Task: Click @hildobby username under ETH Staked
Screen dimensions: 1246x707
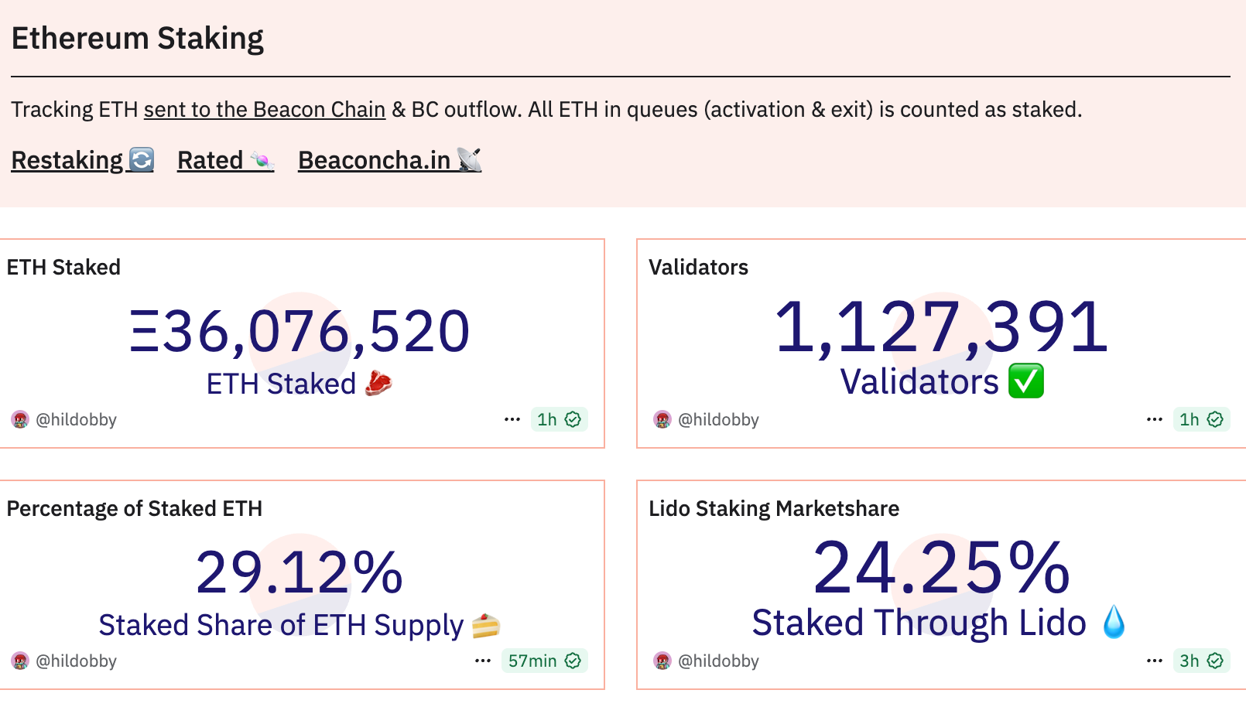Action: coord(76,420)
